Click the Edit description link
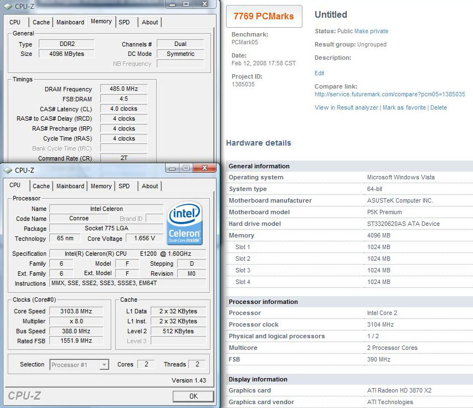Image resolution: width=473 pixels, height=408 pixels. coord(319,73)
